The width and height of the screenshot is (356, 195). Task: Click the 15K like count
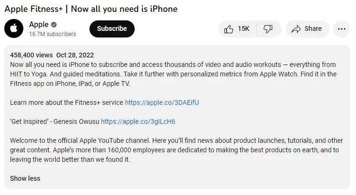pyautogui.click(x=244, y=29)
